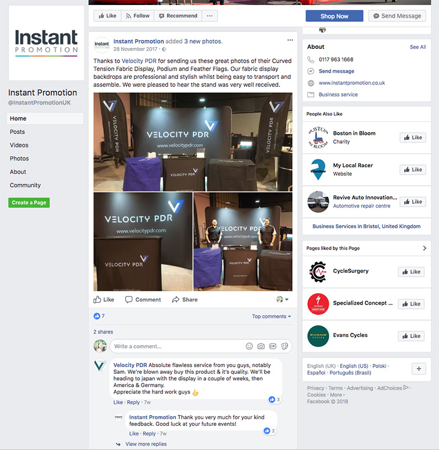Viewport: 439px width, 450px height.
Task: Like the Boston in Bloom page
Action: [413, 138]
